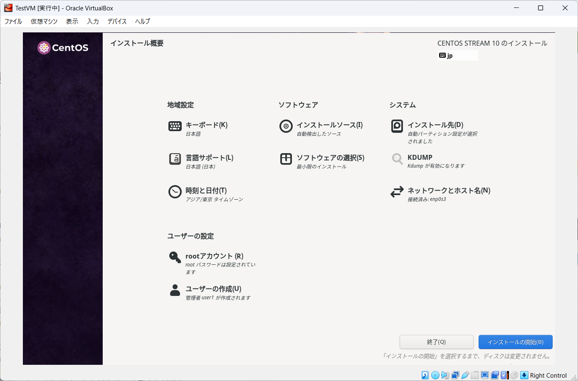Image resolution: width=578 pixels, height=381 pixels.
Task: Open the 表示 menu
Action: point(72,21)
